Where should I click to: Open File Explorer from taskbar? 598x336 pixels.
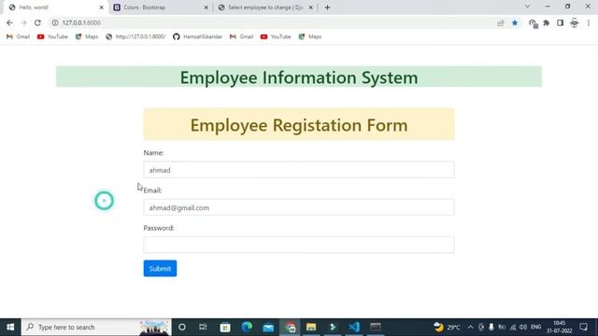(311, 327)
